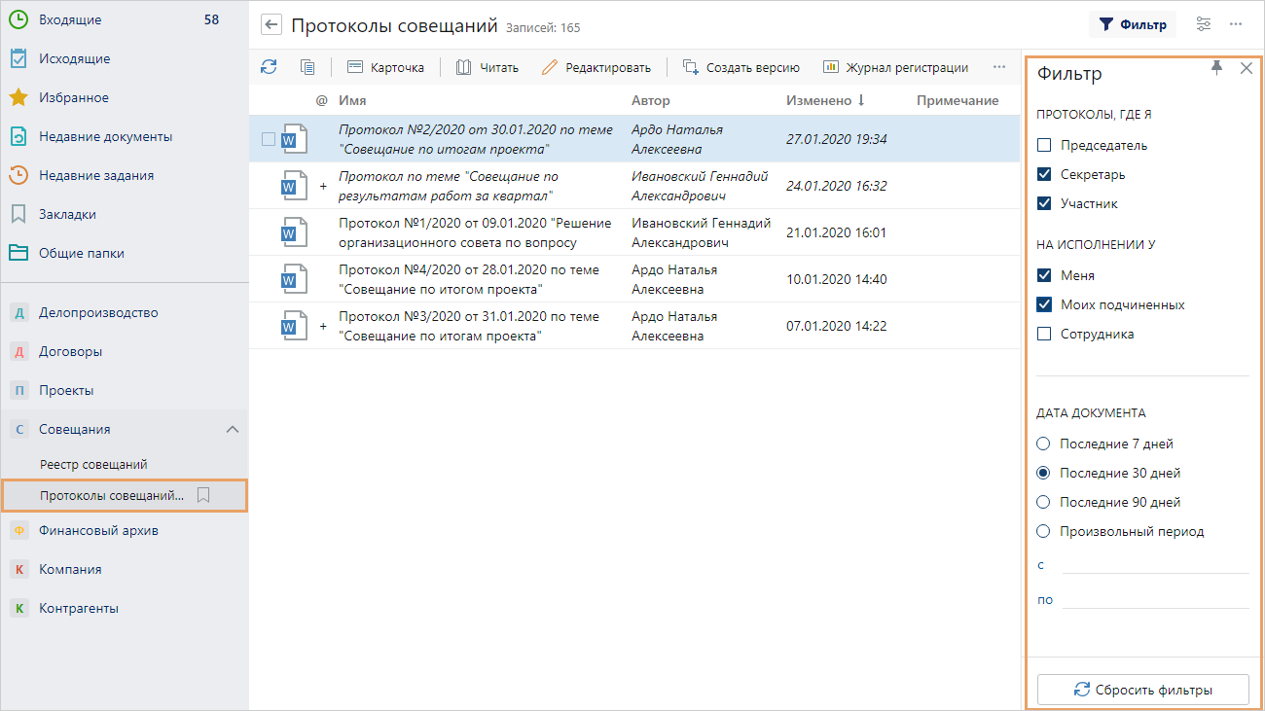Viewport: 1265px width, 711px height.
Task: Enable the Председатель checkbox
Action: tap(1044, 146)
